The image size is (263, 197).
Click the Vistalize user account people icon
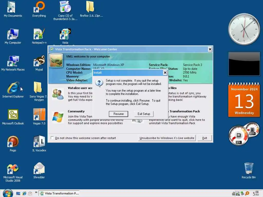coord(58,94)
